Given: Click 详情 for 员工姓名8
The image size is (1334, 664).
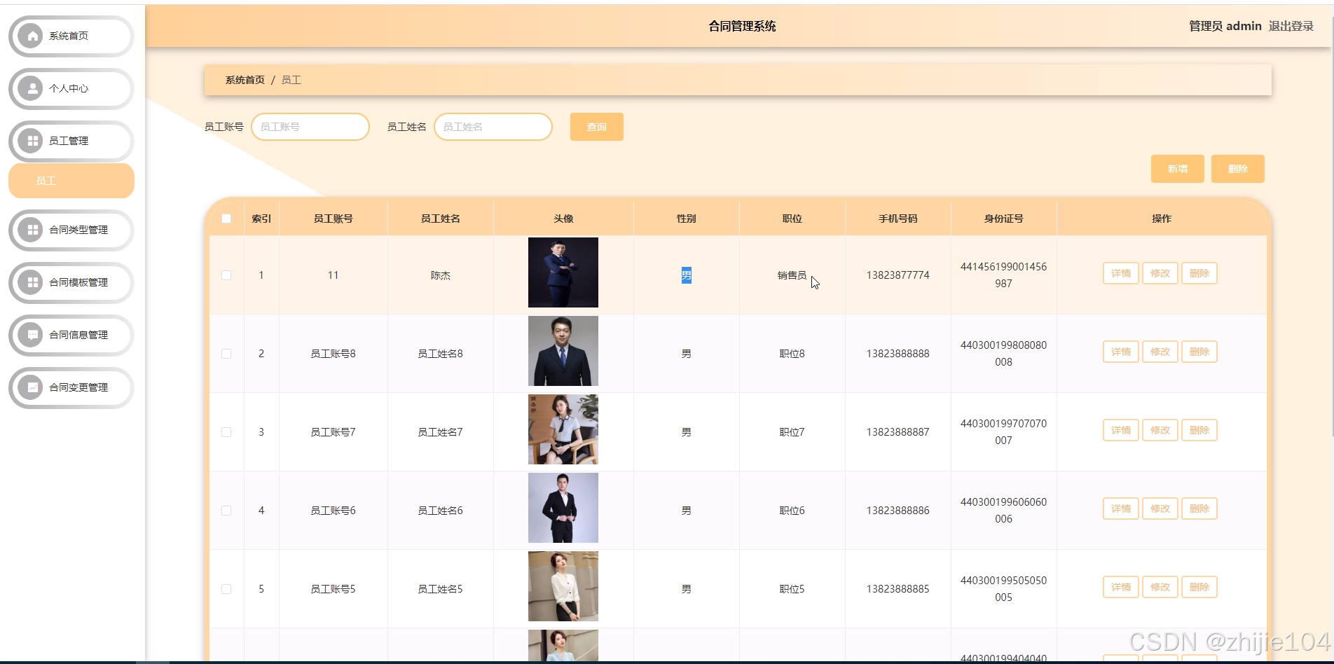Looking at the screenshot, I should [1121, 352].
